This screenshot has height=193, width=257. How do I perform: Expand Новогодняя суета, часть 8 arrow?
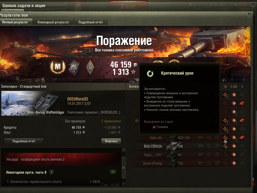tap(51, 172)
